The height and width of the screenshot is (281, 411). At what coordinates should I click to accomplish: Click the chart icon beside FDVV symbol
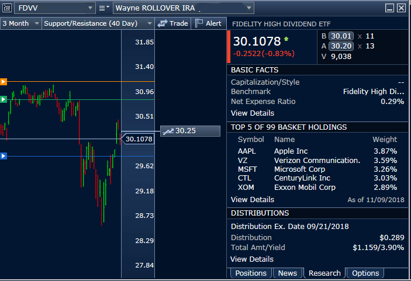pyautogui.click(x=6, y=8)
